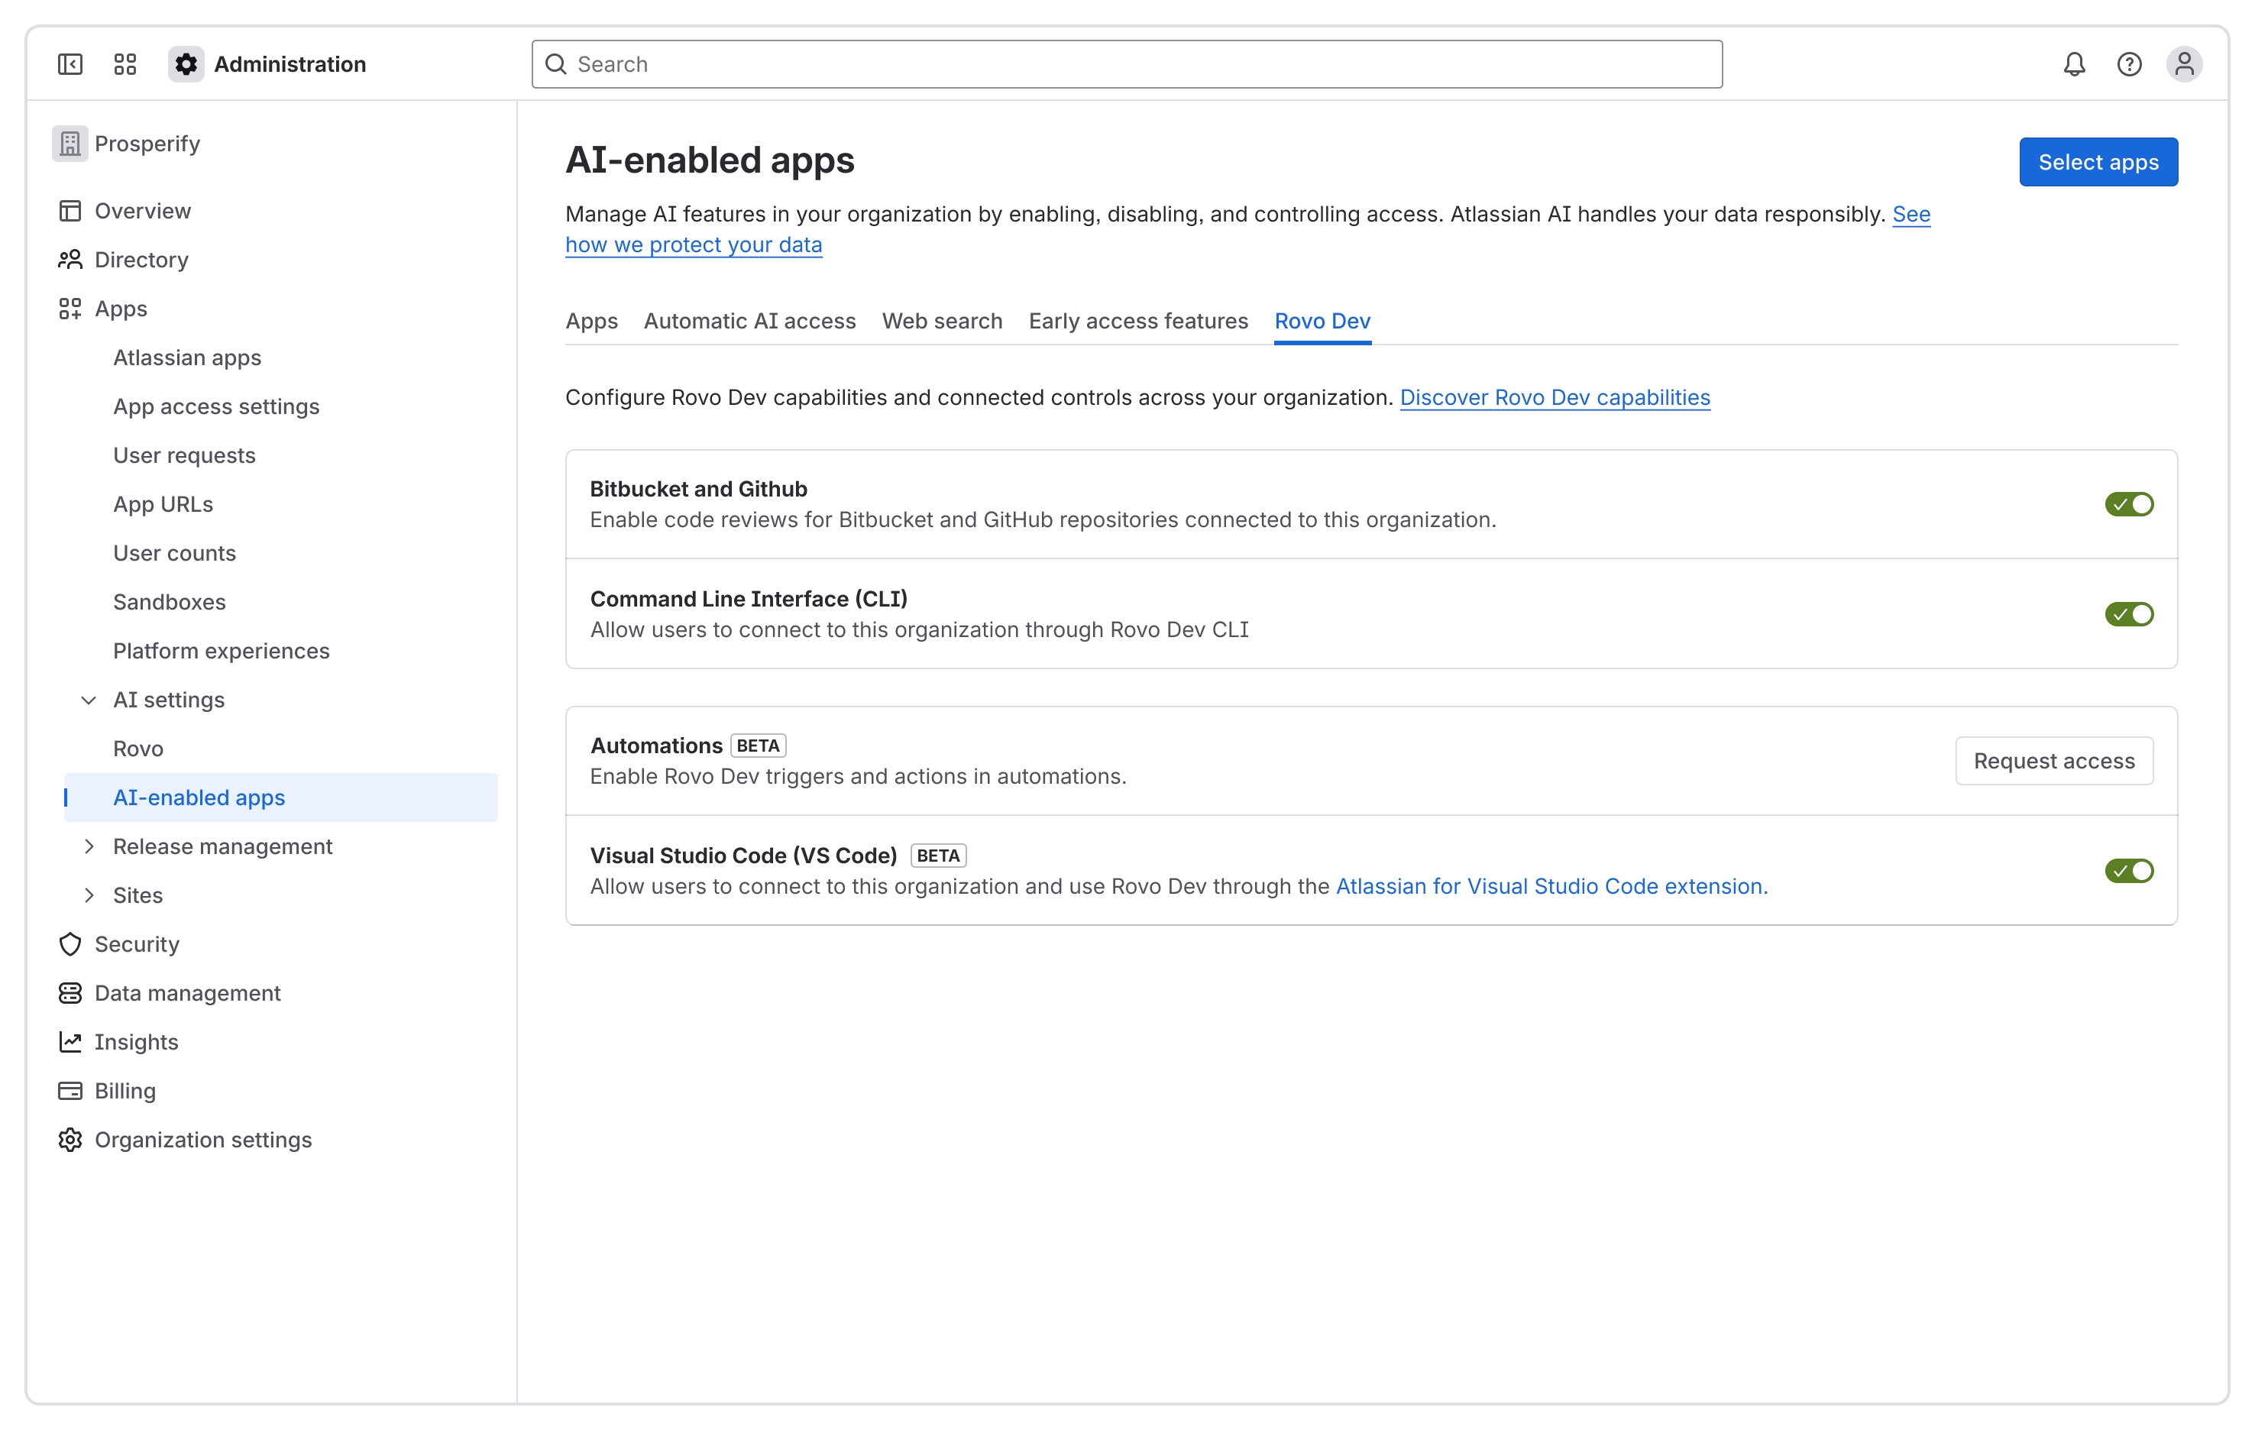Click Request access for Automations
2255x1430 pixels.
tap(2053, 760)
